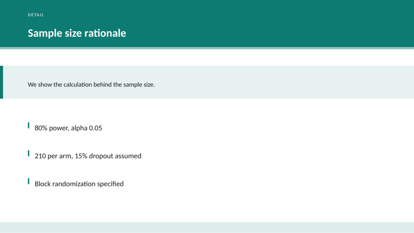Viewport: 414px width, 233px height.
Task: Select the number '210' in the second bullet
Action: (x=40, y=156)
